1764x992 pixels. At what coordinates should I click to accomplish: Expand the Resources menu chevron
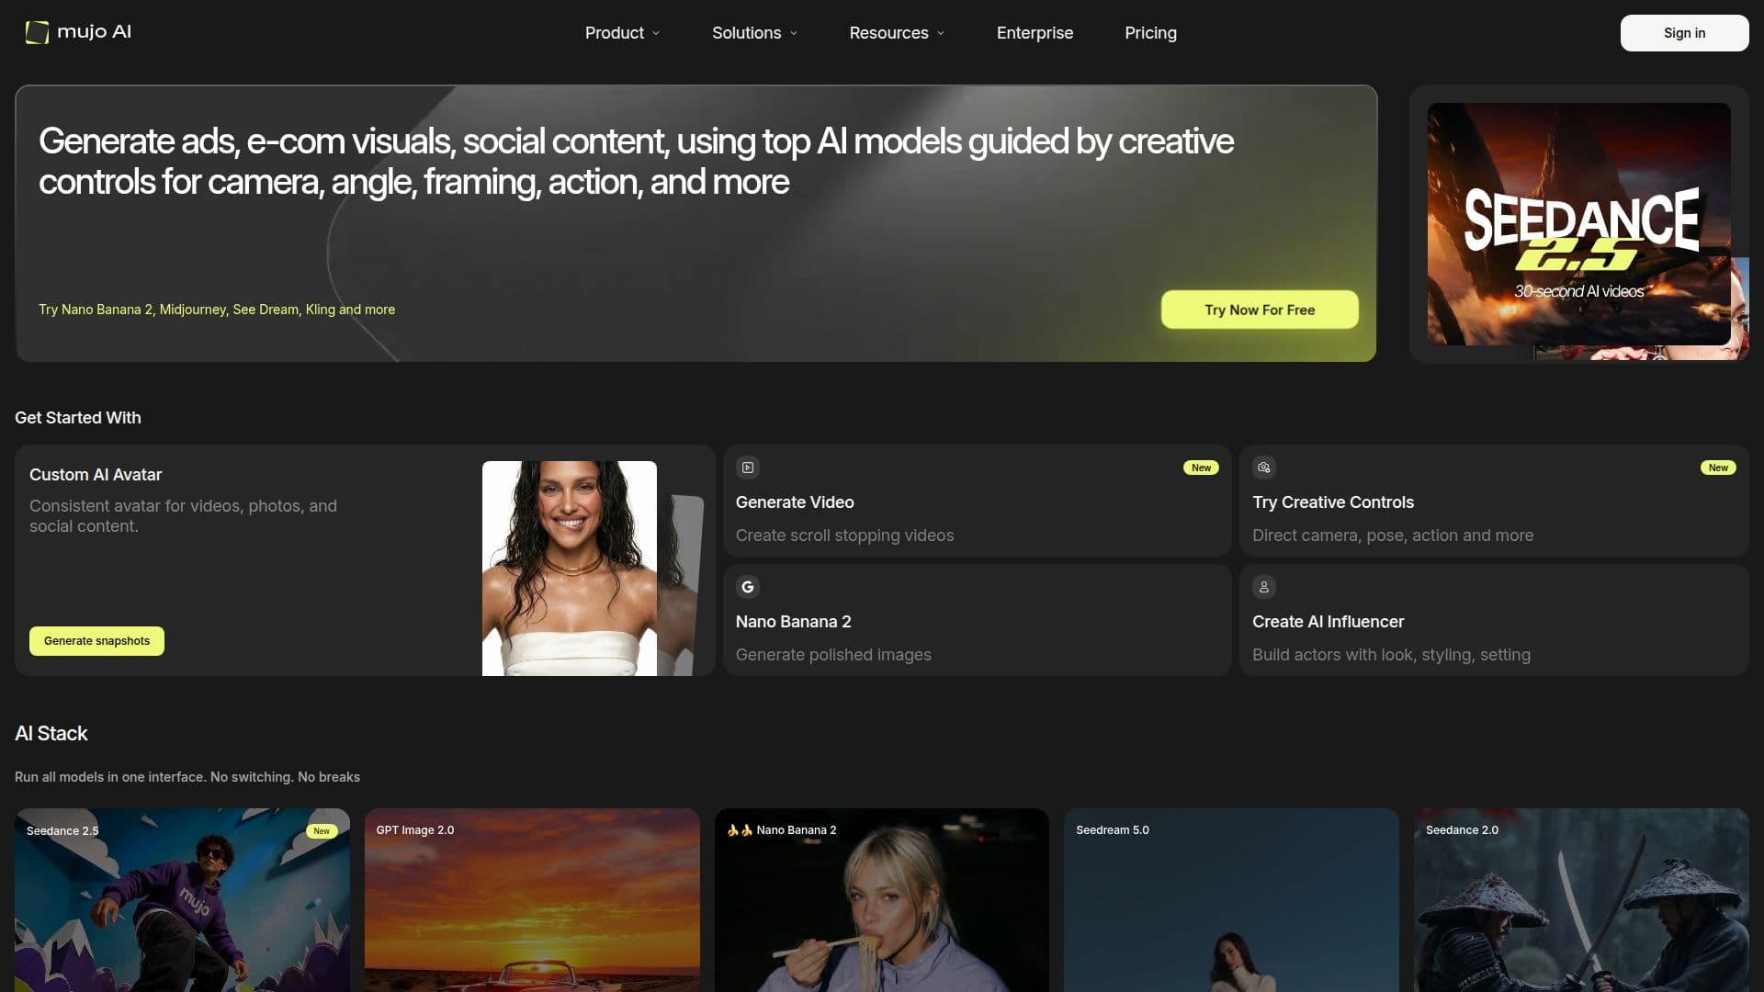coord(941,33)
